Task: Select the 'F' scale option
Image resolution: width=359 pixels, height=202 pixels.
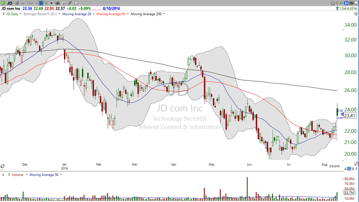Action: point(356,169)
